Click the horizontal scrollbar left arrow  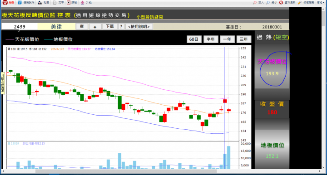point(3,171)
